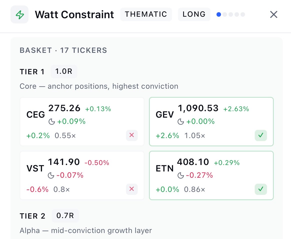The image size is (291, 239).
Task: Toggle the green checkmark on GEV card
Action: pos(261,135)
